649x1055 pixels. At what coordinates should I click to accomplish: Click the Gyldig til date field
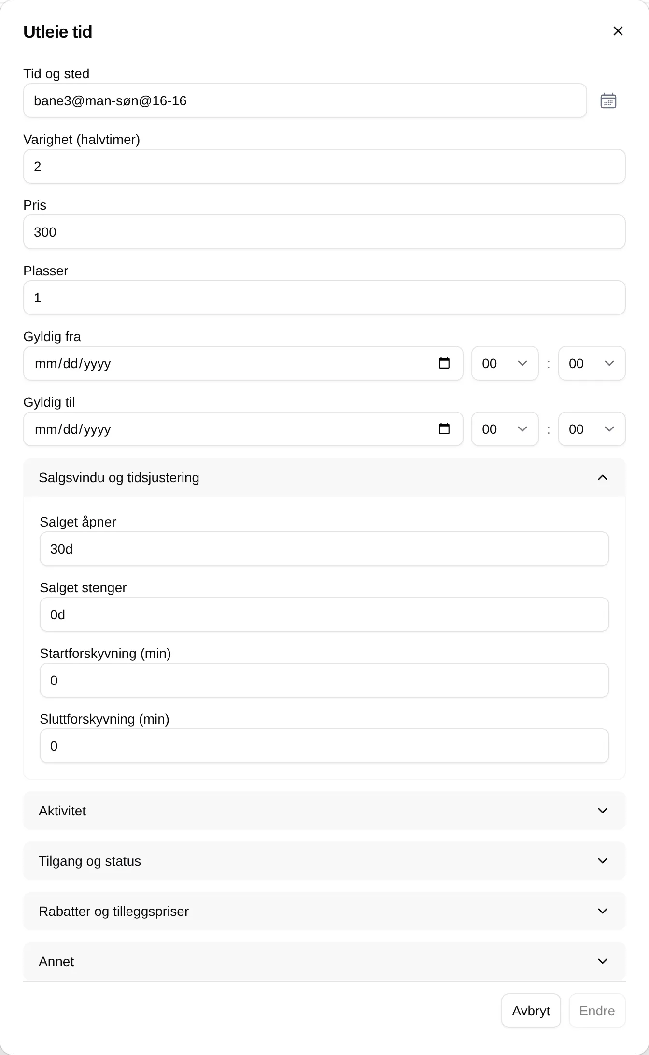(243, 429)
